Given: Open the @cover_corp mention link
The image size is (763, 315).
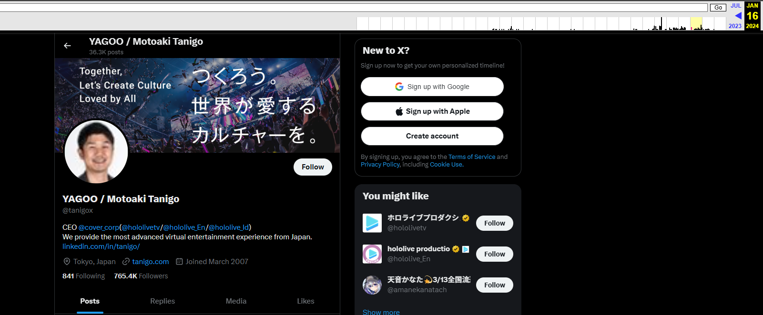Looking at the screenshot, I should tap(99, 227).
